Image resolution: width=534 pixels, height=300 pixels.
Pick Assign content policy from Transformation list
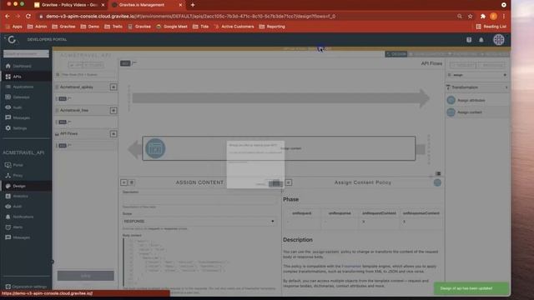point(477,112)
